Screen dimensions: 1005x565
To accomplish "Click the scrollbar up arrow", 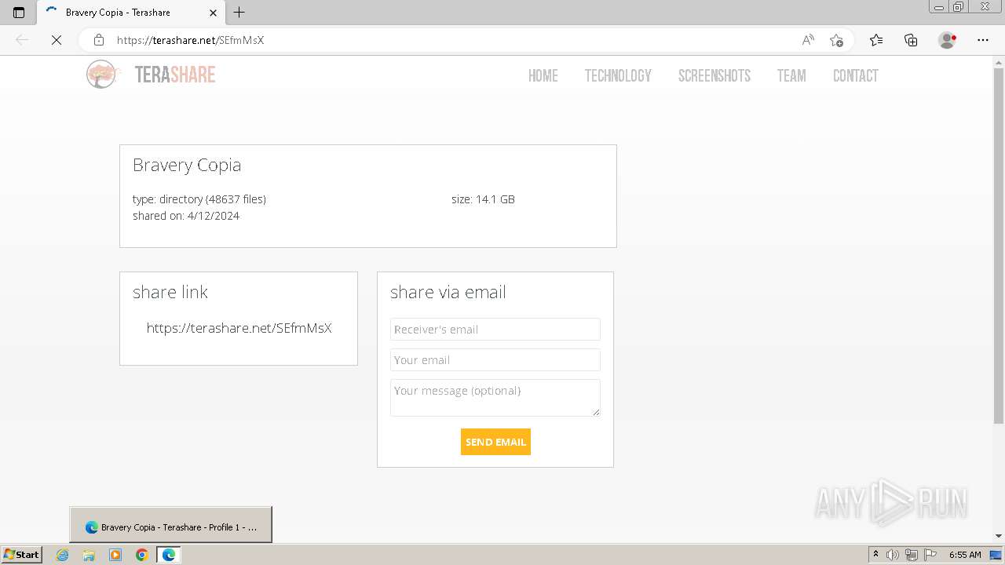I will 999,61.
